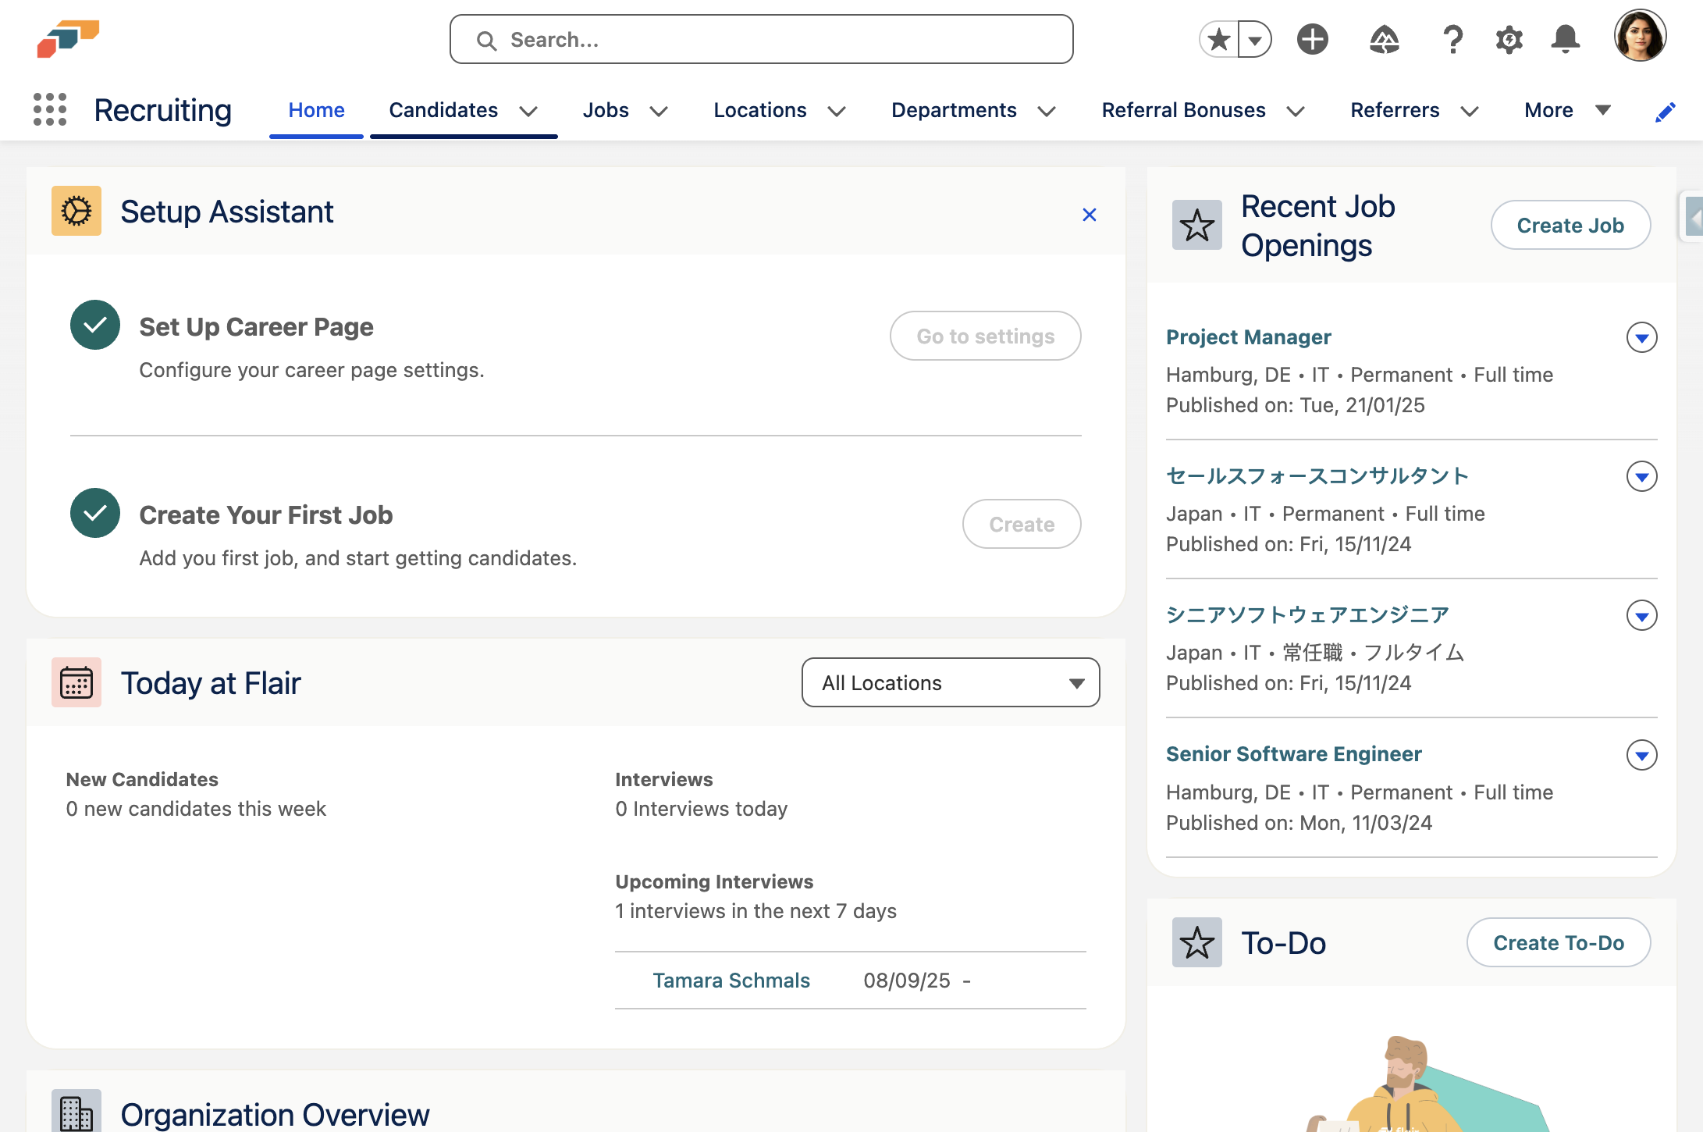Click the Create Job button
The image size is (1703, 1132).
click(1570, 226)
